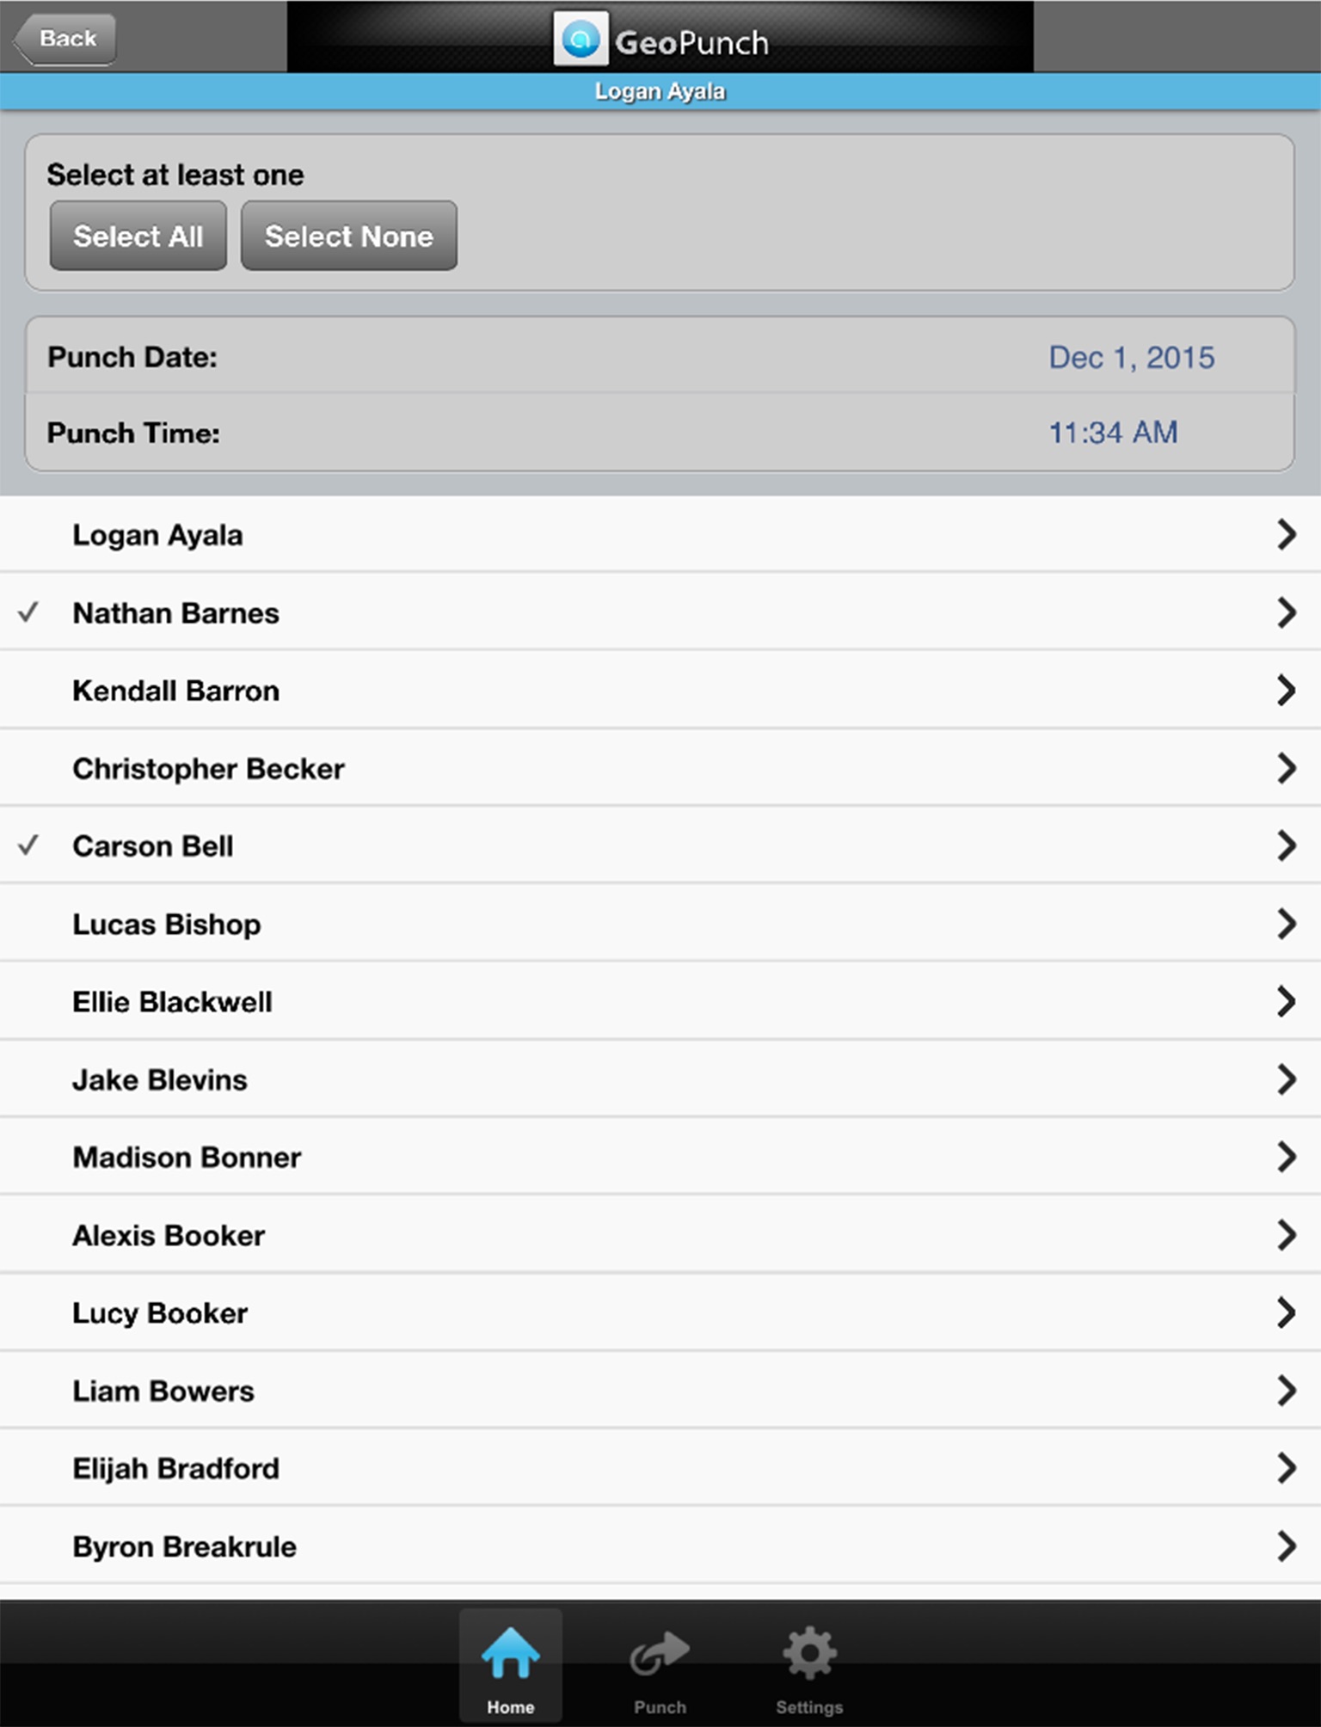Change the punch date Dec 1, 2015
The image size is (1321, 1727).
(x=1131, y=357)
